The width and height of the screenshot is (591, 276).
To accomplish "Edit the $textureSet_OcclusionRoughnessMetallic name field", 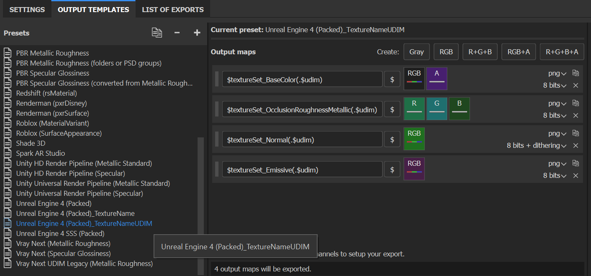I will [302, 109].
